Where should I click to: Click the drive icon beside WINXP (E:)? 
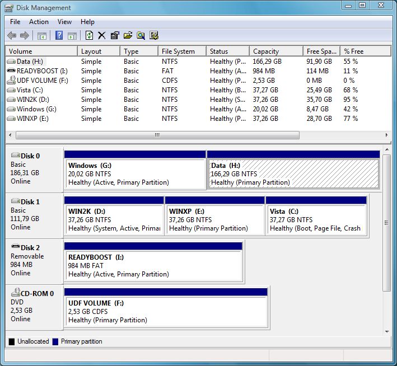[x=11, y=119]
